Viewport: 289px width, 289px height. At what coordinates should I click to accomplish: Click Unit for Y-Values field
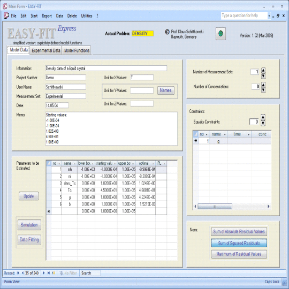(142, 90)
